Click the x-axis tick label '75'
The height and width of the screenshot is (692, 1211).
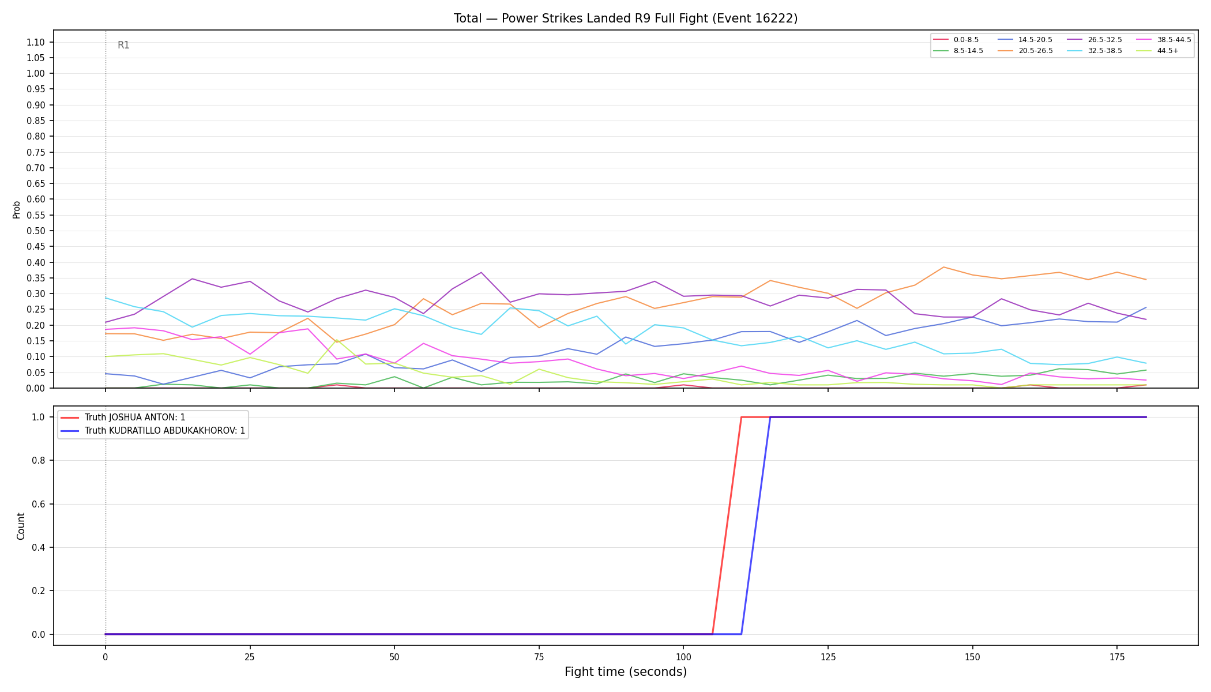539,657
